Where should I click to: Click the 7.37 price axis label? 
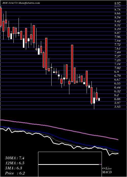click(x=118, y=56)
